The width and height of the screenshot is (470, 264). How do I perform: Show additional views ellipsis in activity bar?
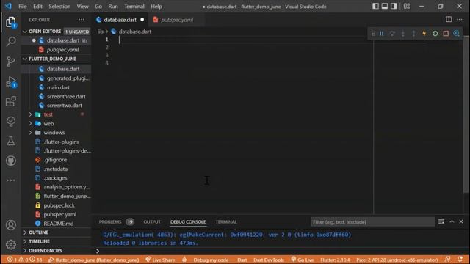11,180
